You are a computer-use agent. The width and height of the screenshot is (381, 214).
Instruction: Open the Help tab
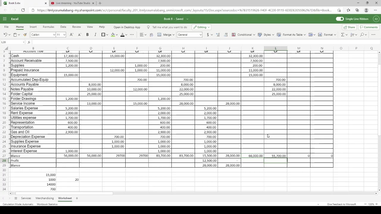pyautogui.click(x=102, y=27)
